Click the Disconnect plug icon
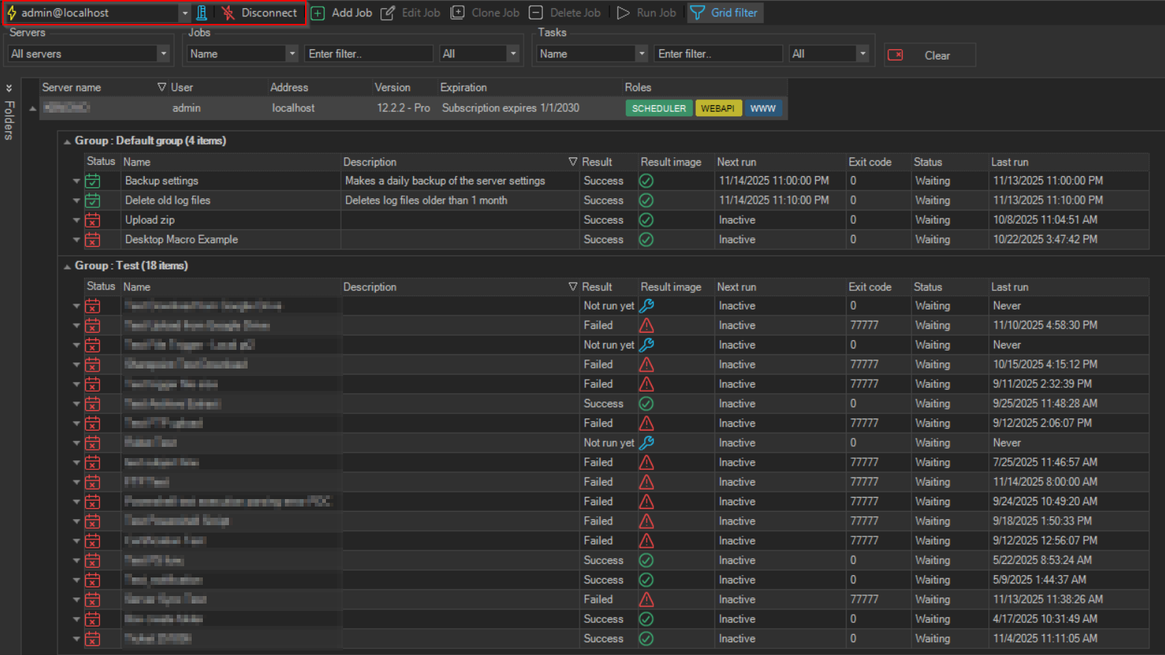The width and height of the screenshot is (1165, 655). [228, 13]
